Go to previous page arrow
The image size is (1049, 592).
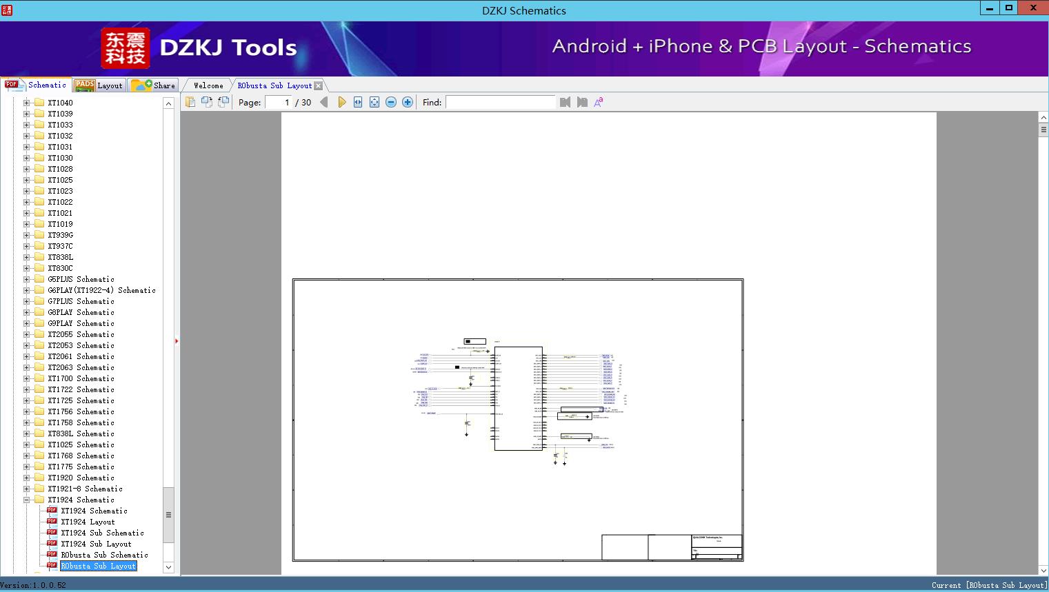click(x=324, y=102)
